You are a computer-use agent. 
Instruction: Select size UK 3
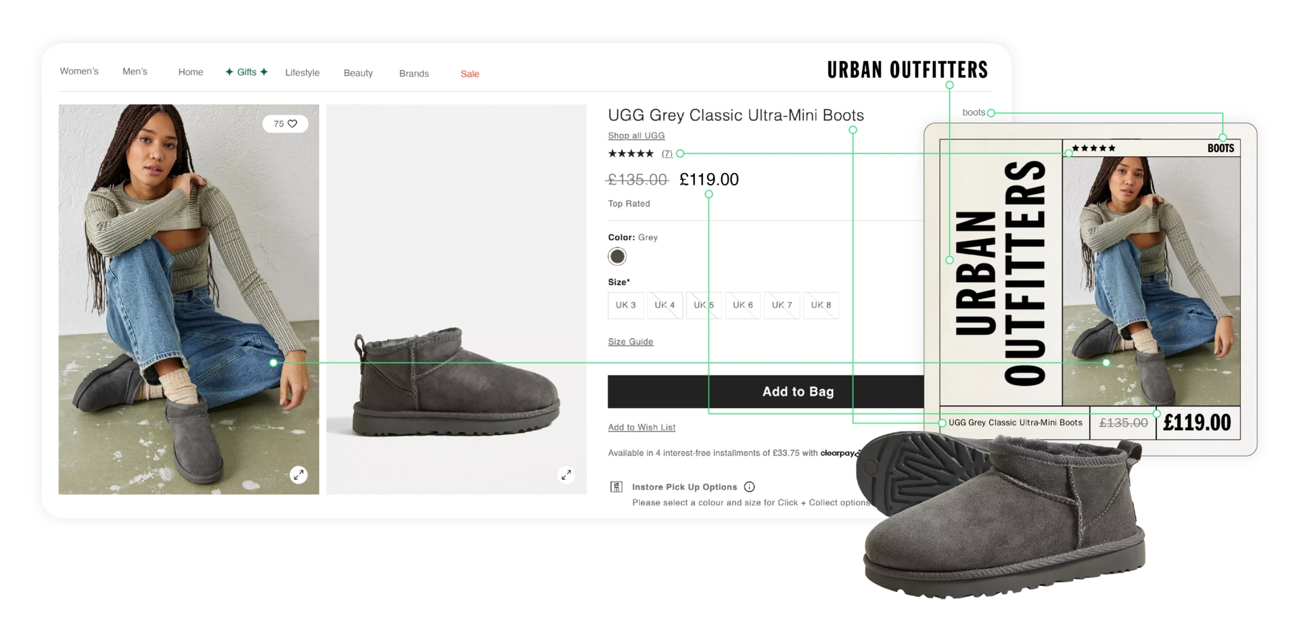point(626,305)
